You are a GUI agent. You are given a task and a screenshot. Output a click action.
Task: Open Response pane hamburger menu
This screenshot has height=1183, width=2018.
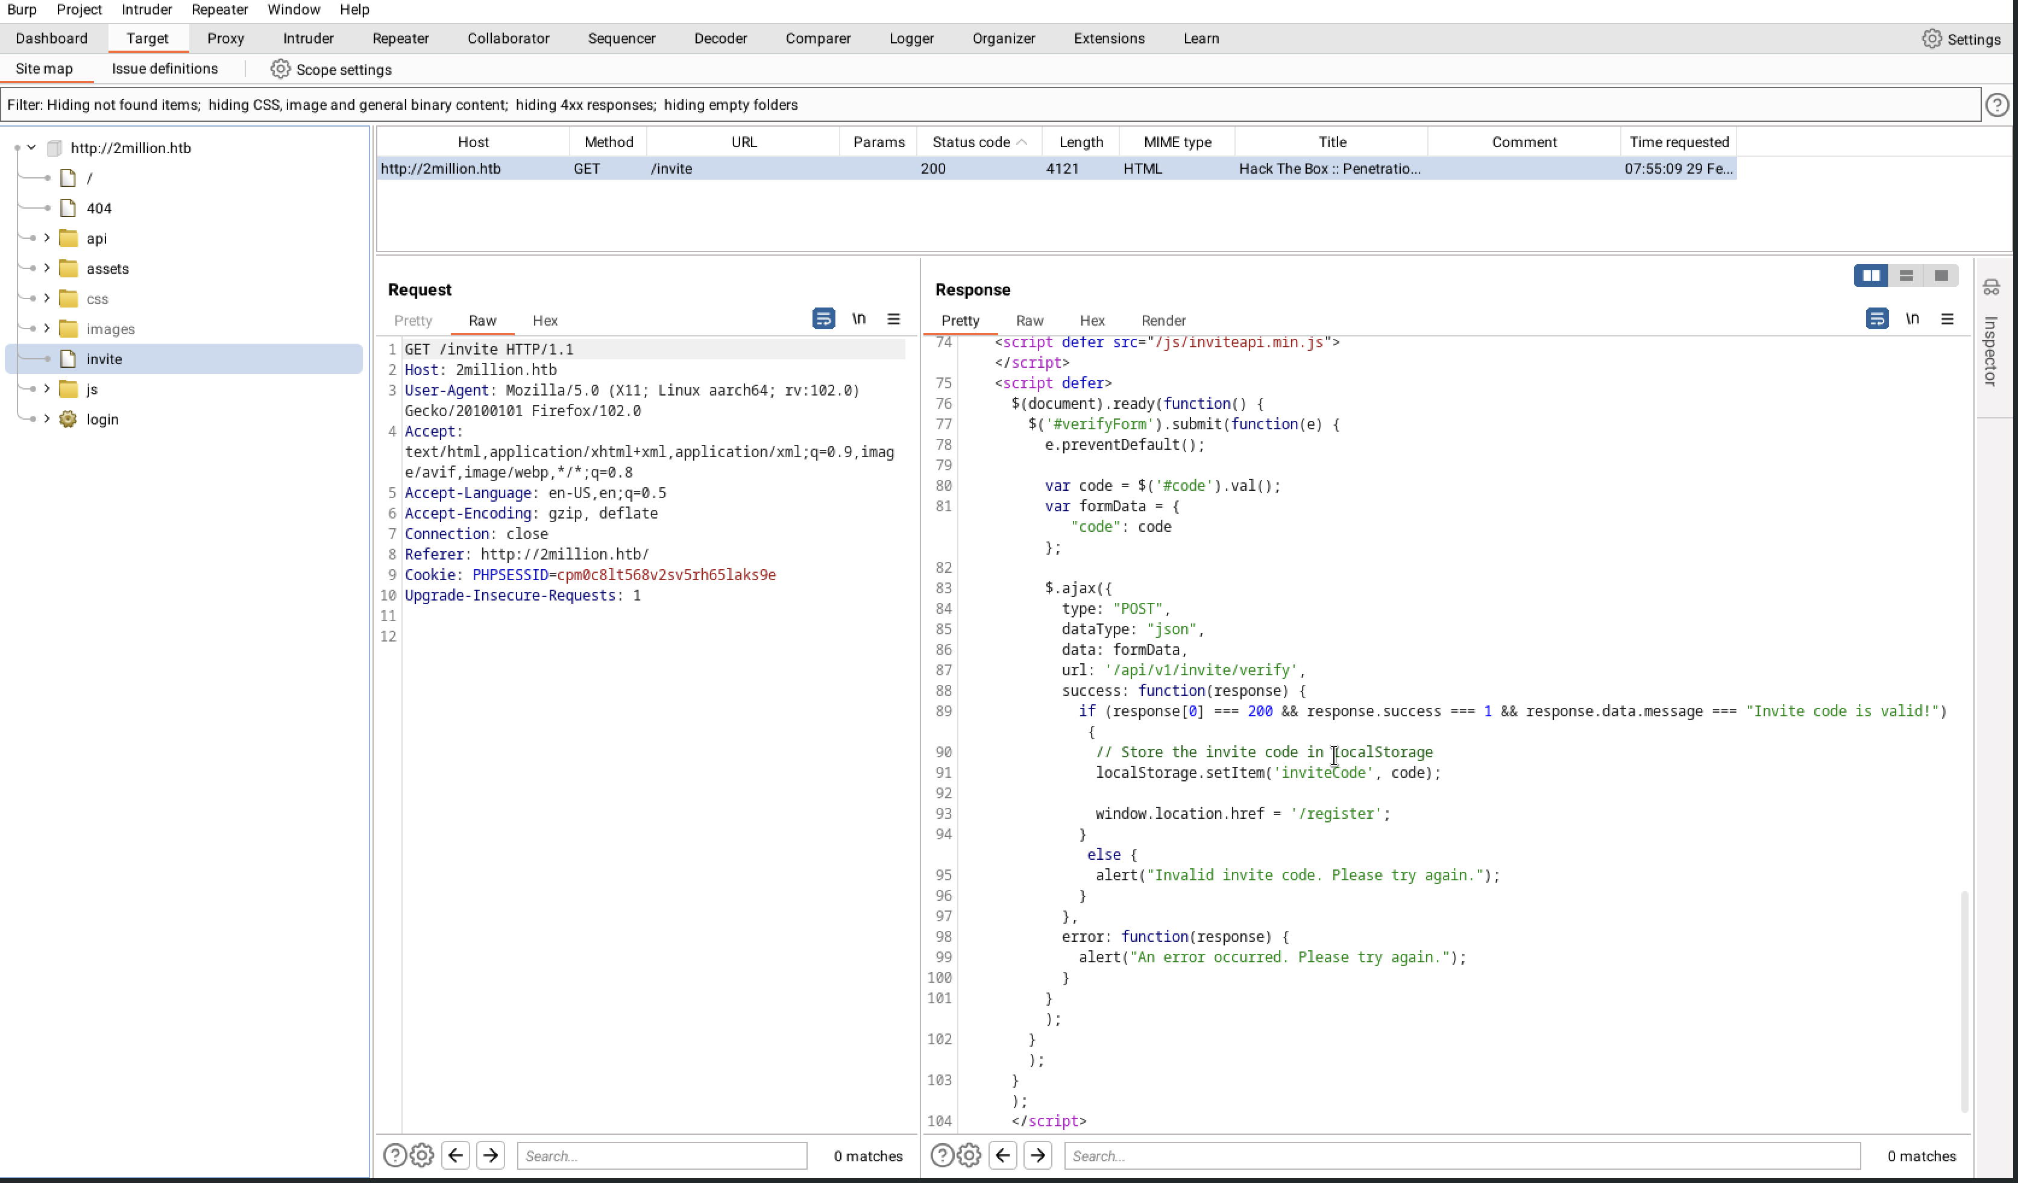[1947, 319]
